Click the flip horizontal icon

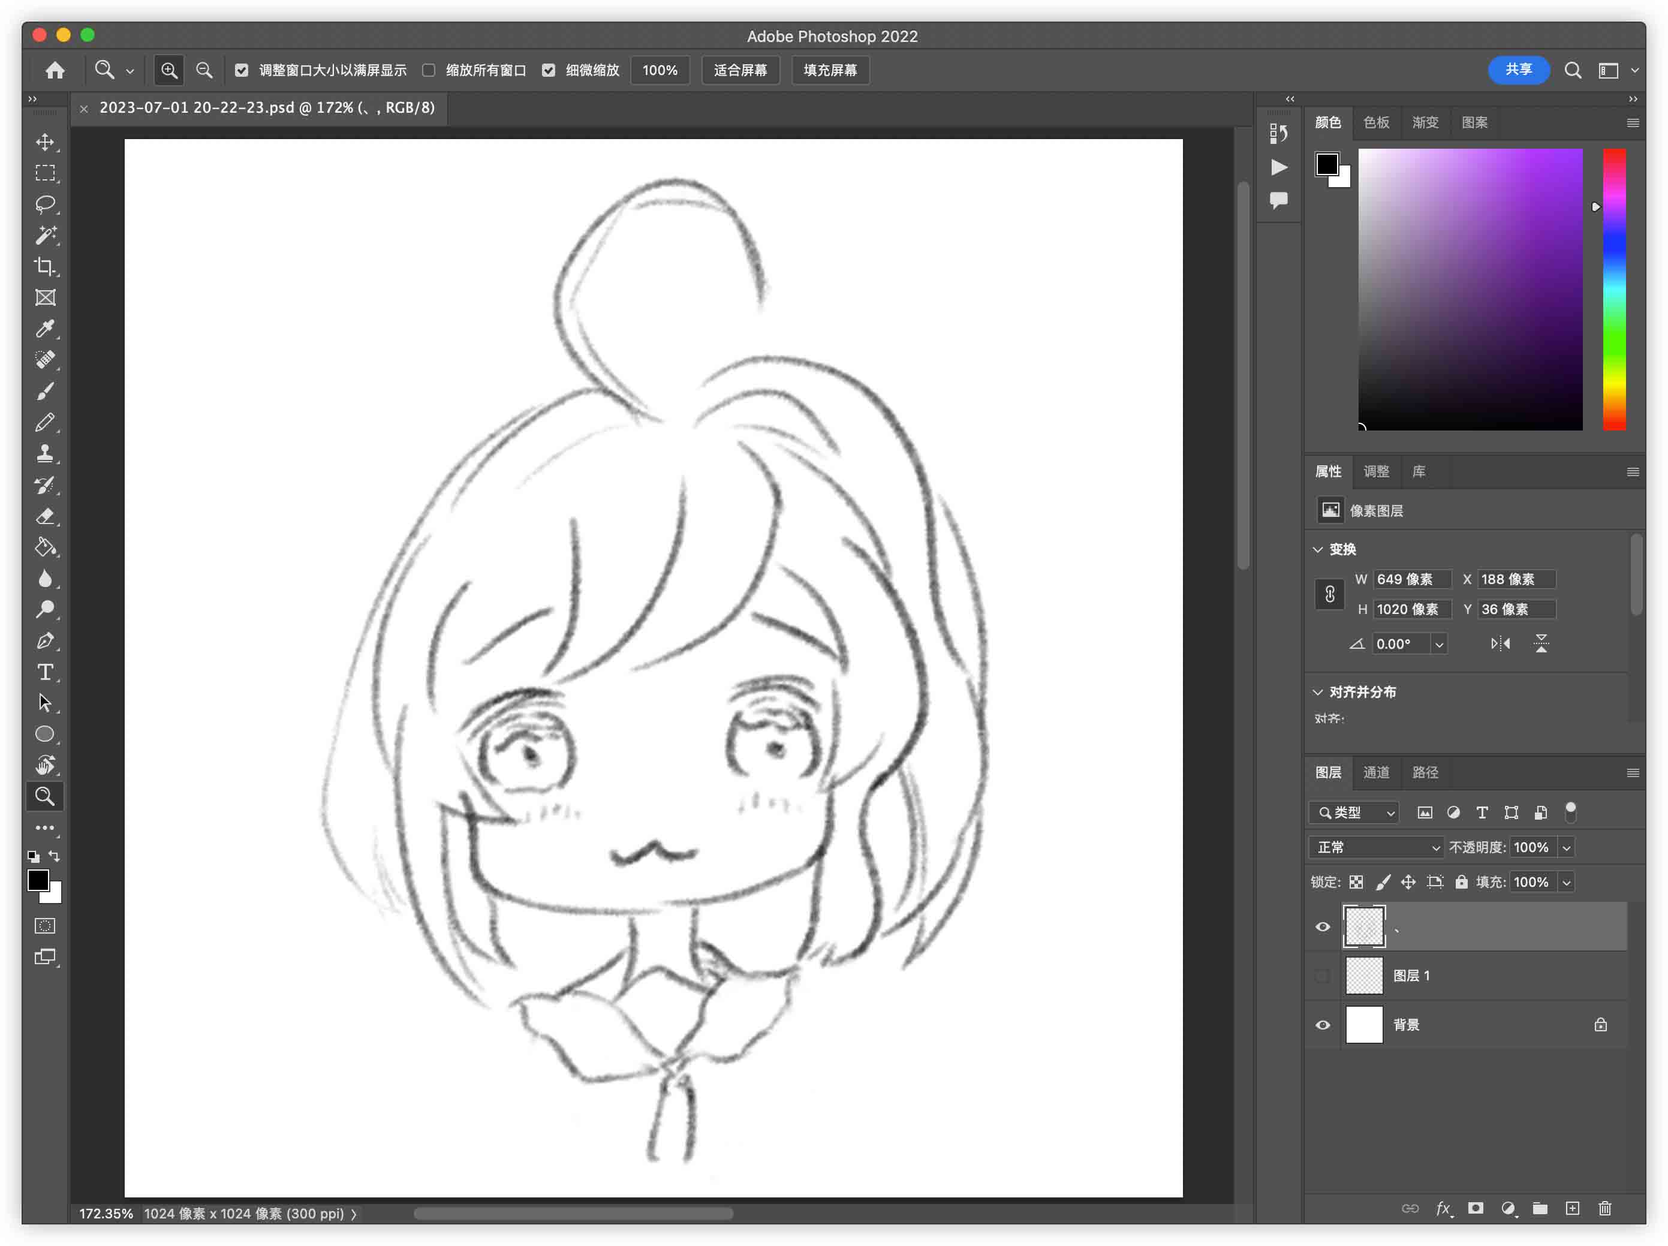(x=1500, y=643)
